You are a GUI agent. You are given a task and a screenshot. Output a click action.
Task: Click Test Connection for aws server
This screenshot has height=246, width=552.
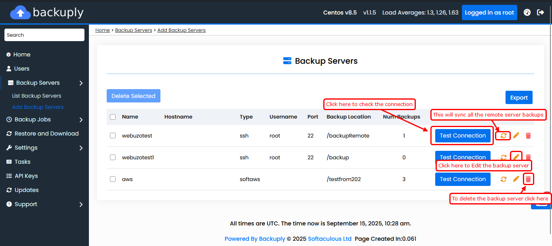point(463,179)
